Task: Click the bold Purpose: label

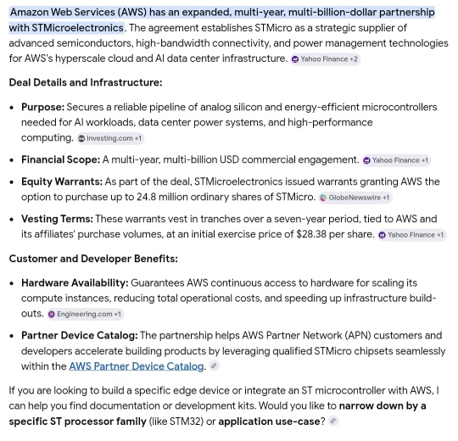Action: 42,107
